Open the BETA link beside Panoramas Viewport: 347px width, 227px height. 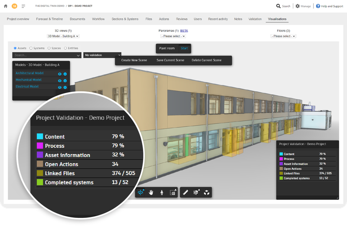click(184, 31)
